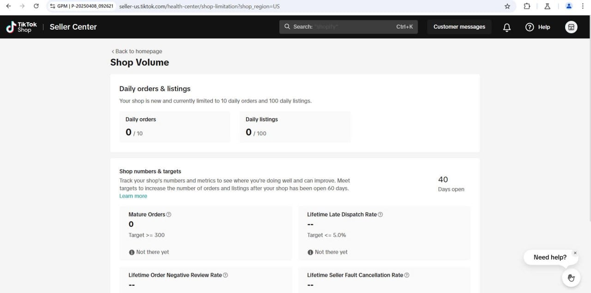The image size is (591, 293).
Task: Click the Ctrl+K shortcut hint
Action: [404, 27]
